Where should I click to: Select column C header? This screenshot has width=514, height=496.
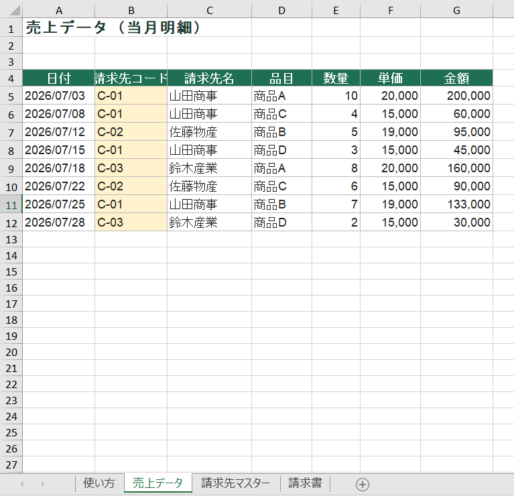coord(210,11)
